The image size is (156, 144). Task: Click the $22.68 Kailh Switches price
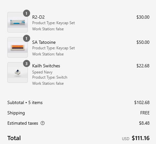143,66
